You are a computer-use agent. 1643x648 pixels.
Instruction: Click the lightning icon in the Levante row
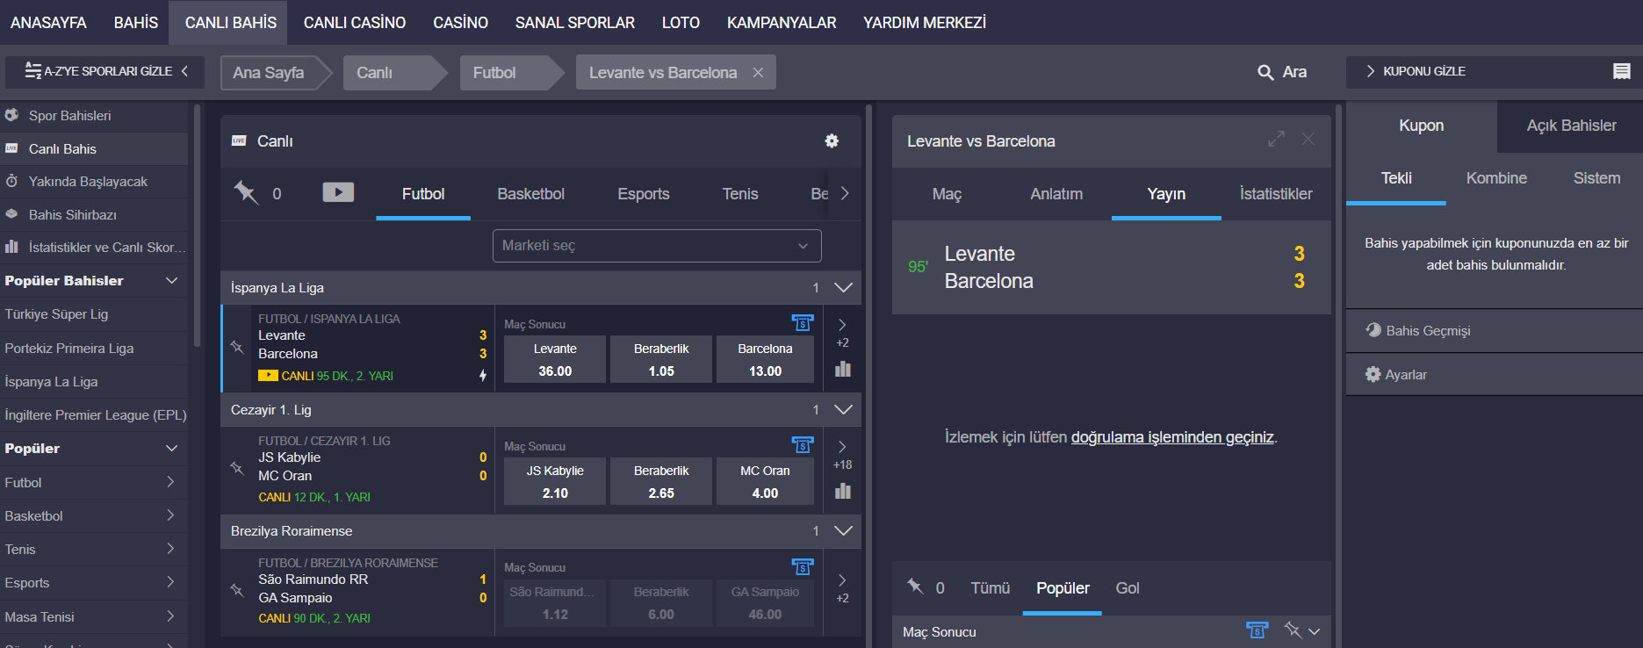tap(483, 376)
